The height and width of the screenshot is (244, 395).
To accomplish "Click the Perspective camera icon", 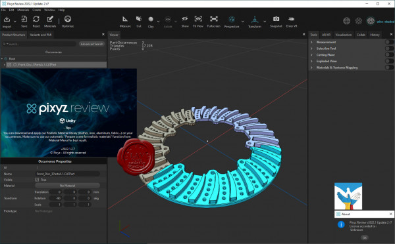I will click(232, 19).
